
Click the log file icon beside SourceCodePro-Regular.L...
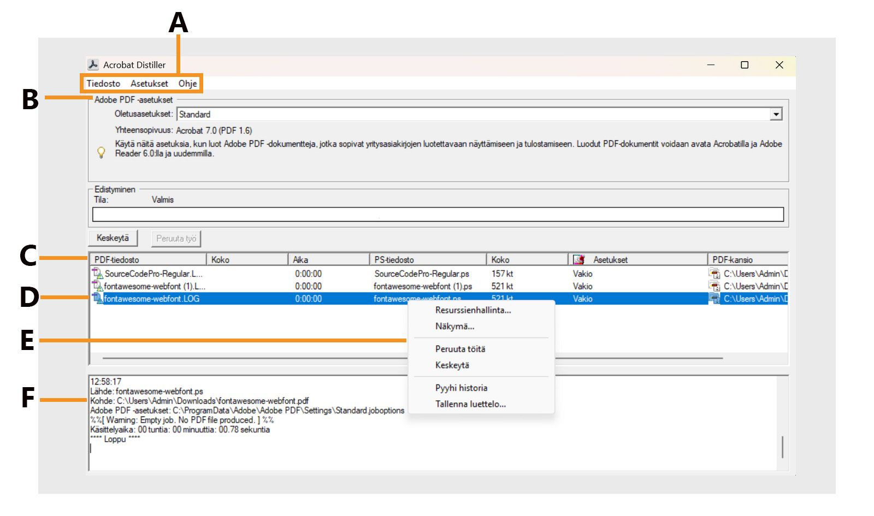pos(97,274)
